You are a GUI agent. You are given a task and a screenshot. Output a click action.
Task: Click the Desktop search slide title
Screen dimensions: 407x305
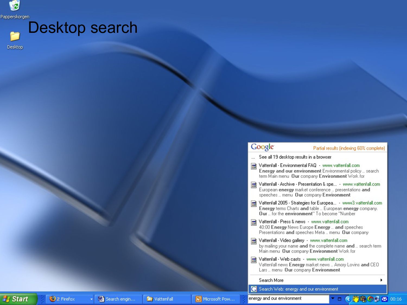(x=83, y=28)
